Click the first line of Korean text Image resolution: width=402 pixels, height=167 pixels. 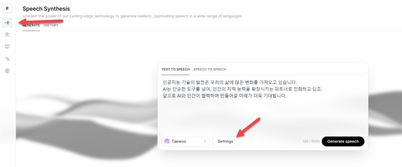click(230, 83)
